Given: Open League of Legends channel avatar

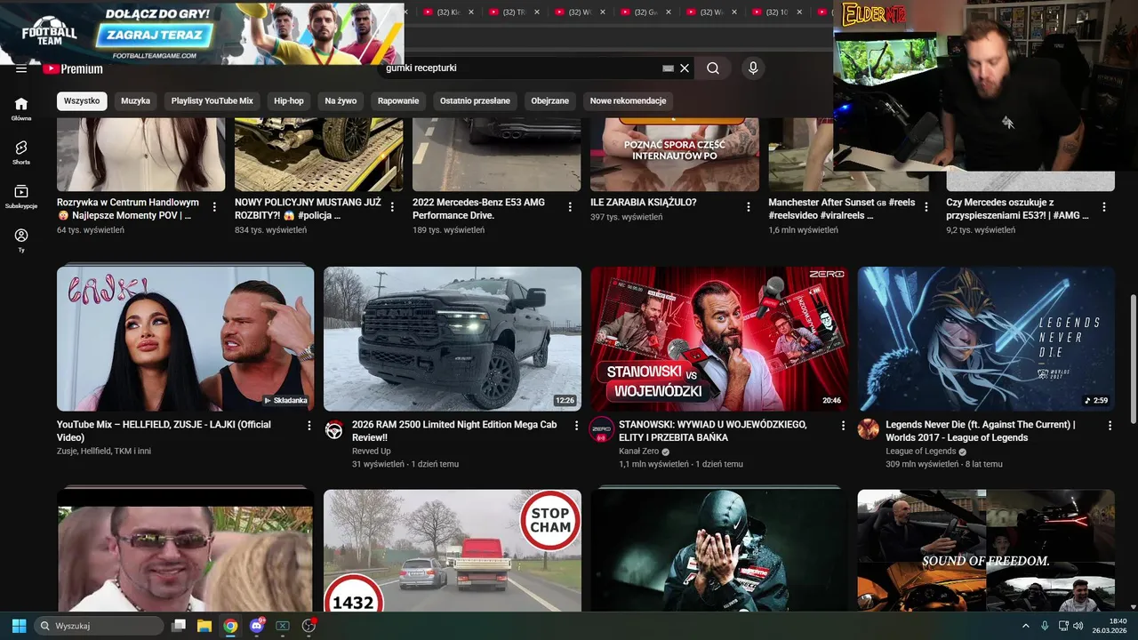Looking at the screenshot, I should 868,430.
